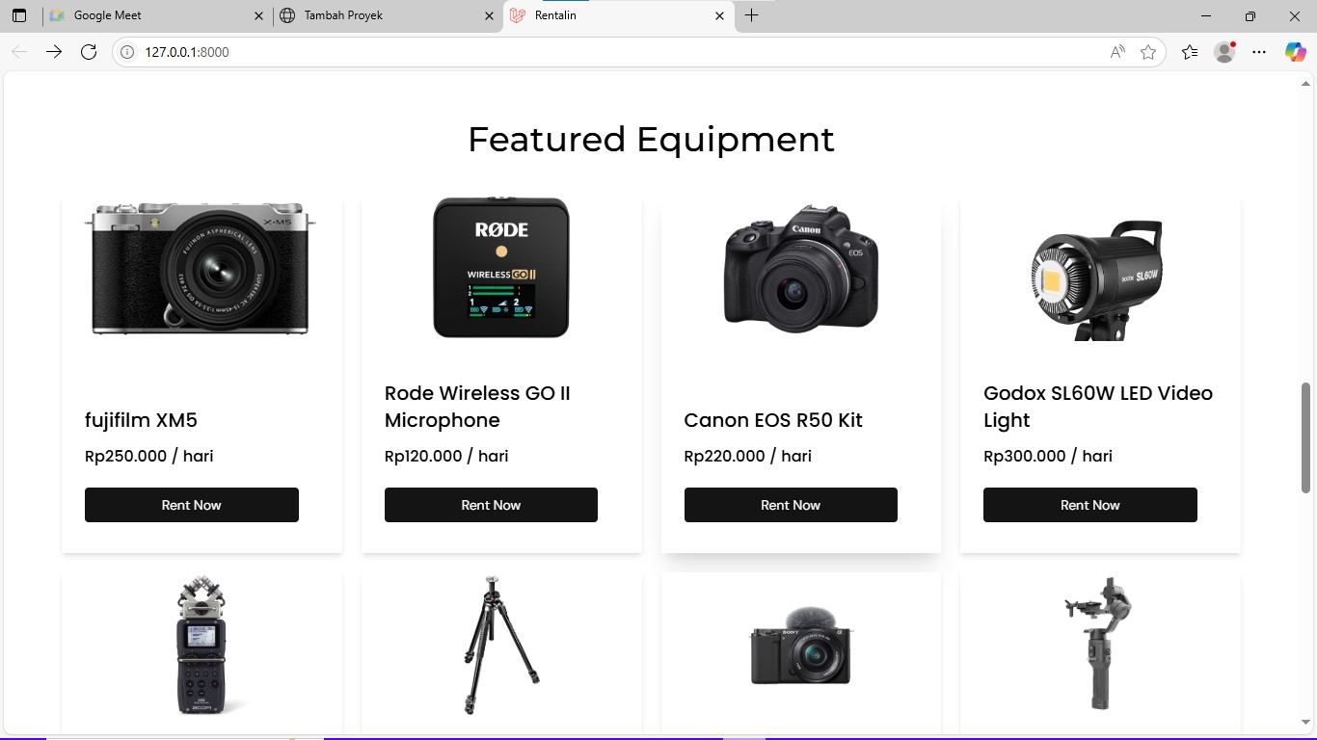Rent the Rode Wireless GO II Microphone

point(491,505)
